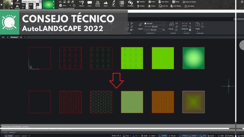Toggle DYN input in status bar
Viewport: 244px width, 137px height.
tap(203, 136)
